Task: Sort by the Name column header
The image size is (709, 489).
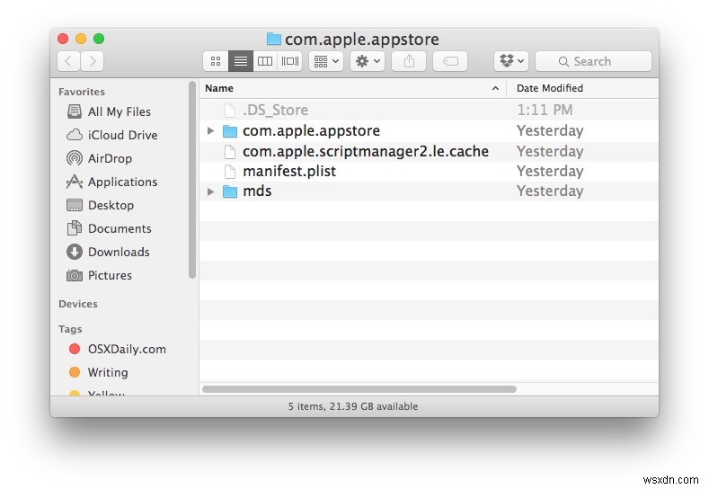Action: coord(352,88)
